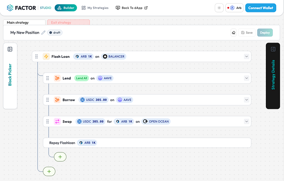Click the My Strategies grid icon
This screenshot has width=284, height=181.
[x=83, y=8]
